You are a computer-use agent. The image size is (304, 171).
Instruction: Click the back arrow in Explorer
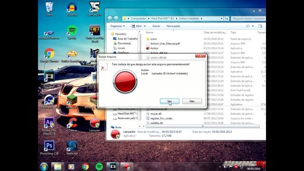pos(110,19)
